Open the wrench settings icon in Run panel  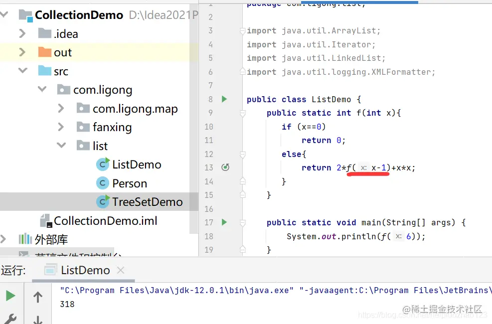(10, 319)
